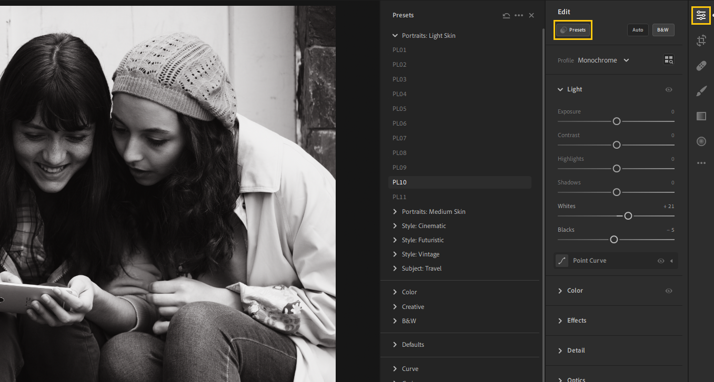Switch to the B&W editing mode
This screenshot has width=714, height=382.
[x=663, y=30]
